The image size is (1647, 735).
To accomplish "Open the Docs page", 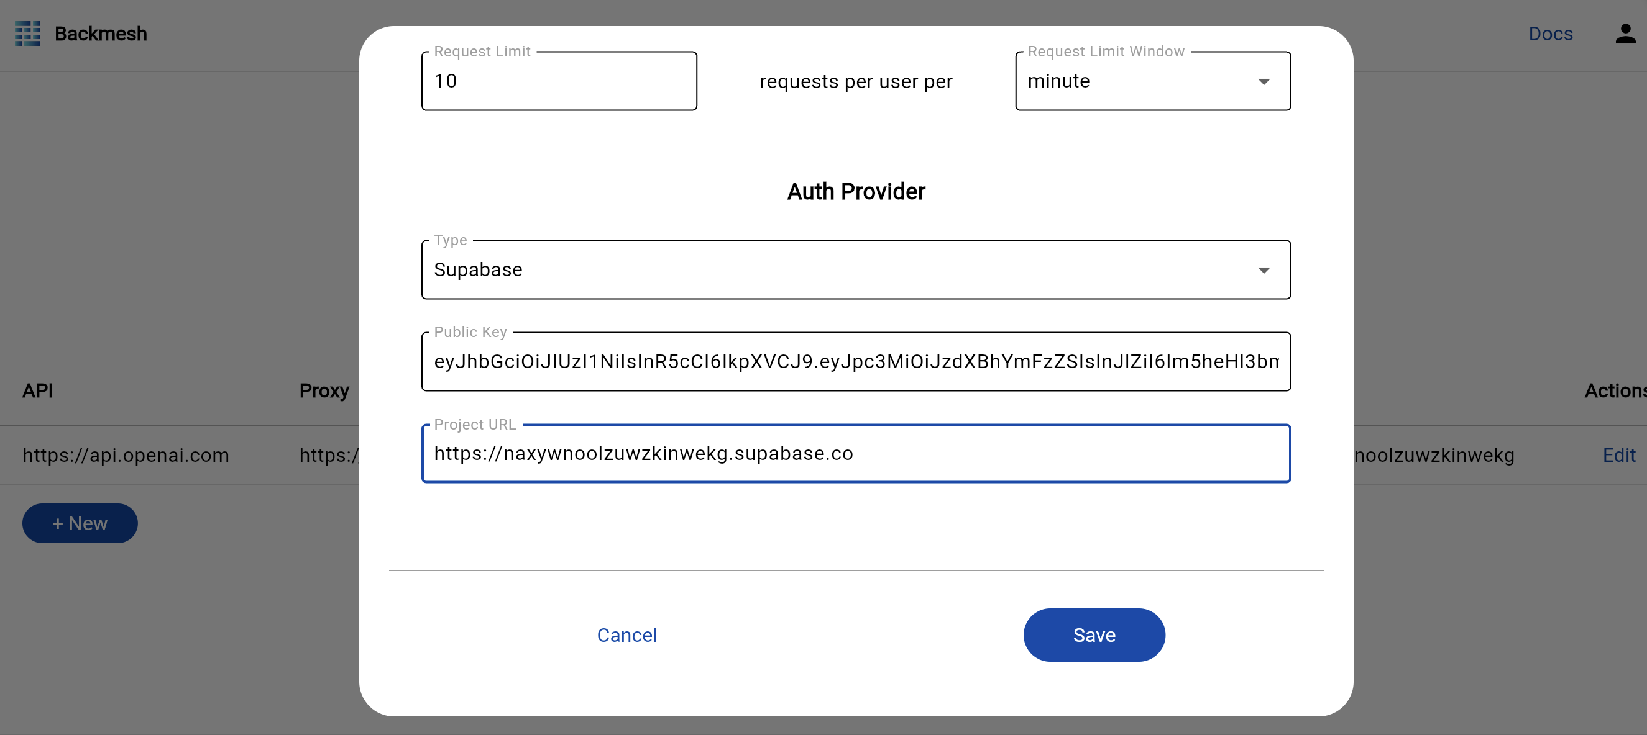I will coord(1551,34).
